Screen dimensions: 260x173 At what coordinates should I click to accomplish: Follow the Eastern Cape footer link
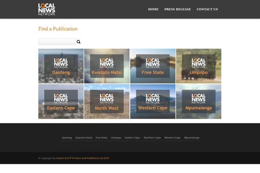point(132,138)
